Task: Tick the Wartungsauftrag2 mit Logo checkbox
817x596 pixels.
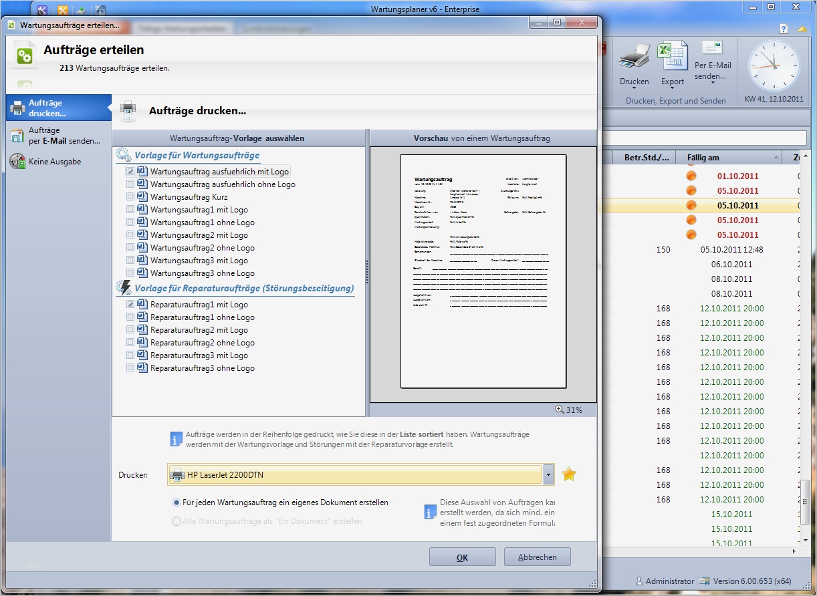Action: click(x=130, y=235)
